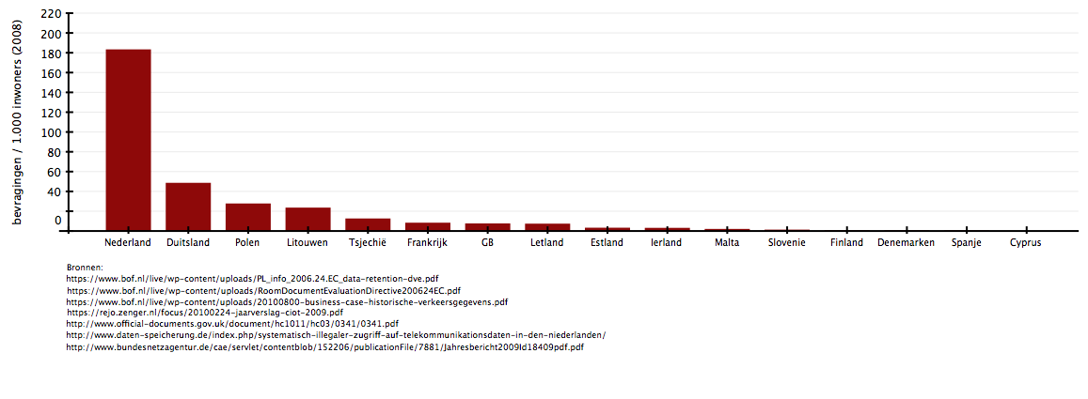Open the bundesnetzagentur.de Jahresbericht link
The width and height of the screenshot is (1088, 399).
click(x=324, y=346)
